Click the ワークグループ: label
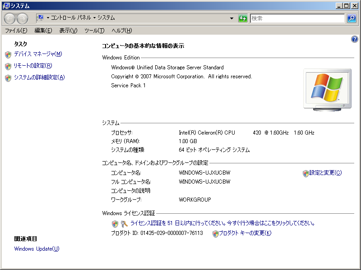This screenshot has width=361, height=270. click(126, 200)
